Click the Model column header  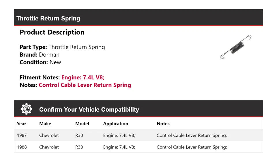(x=82, y=124)
